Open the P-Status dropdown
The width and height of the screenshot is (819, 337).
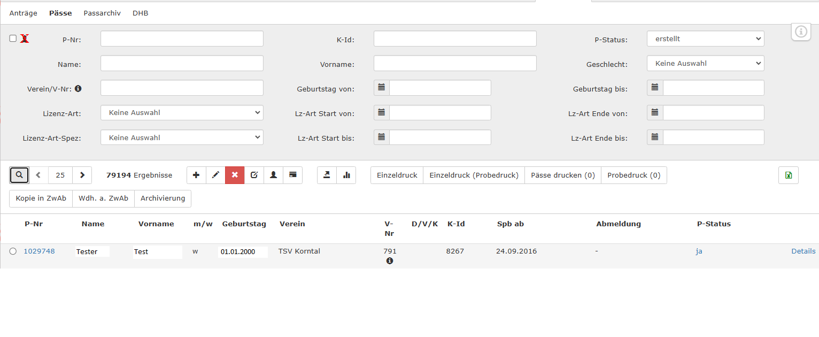705,39
